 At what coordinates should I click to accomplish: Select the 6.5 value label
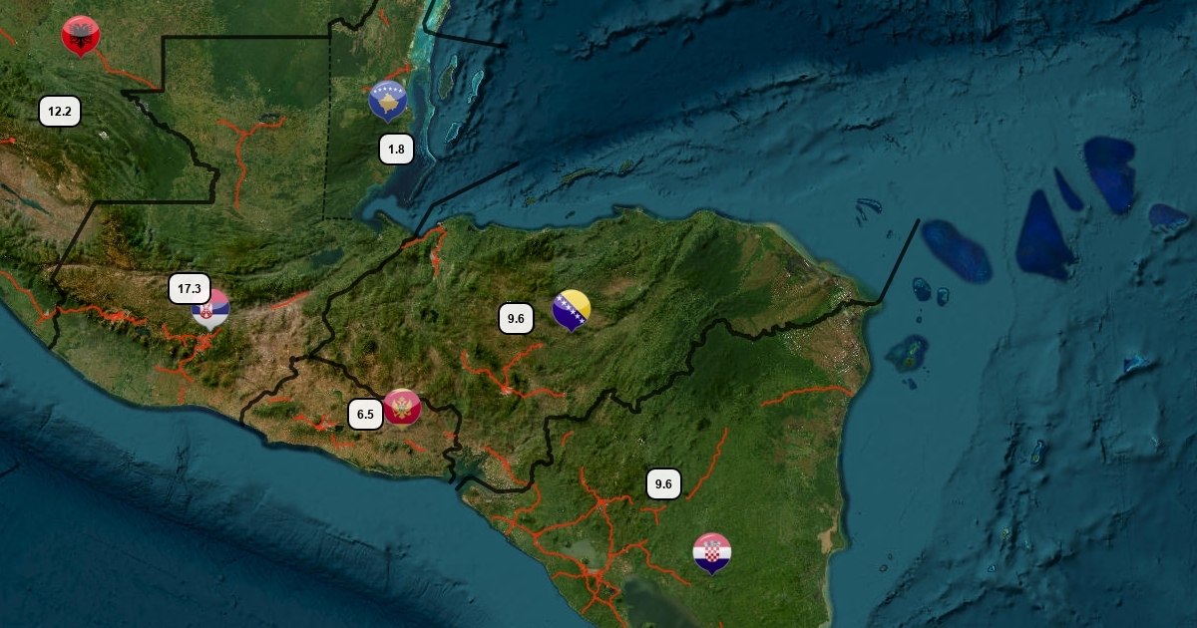tap(365, 414)
